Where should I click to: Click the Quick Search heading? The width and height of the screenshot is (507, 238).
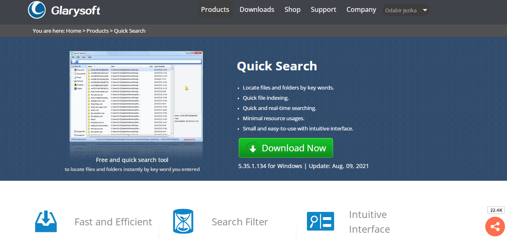(277, 66)
